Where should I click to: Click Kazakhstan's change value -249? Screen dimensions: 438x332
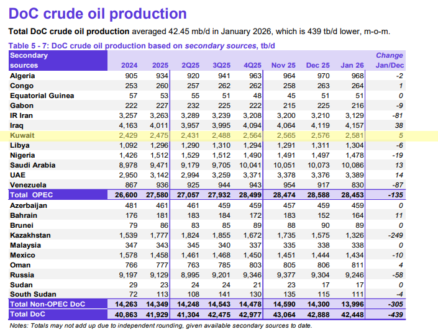coord(394,235)
